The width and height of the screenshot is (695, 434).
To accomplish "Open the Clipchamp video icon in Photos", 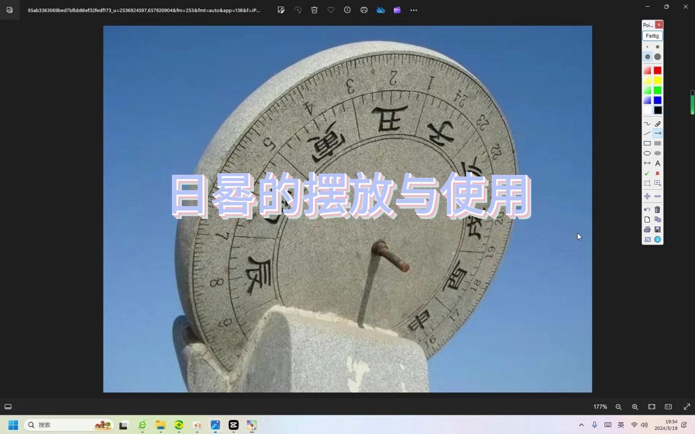I will click(x=397, y=10).
